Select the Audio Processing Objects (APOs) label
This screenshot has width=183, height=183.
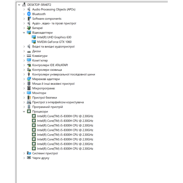point(54,9)
